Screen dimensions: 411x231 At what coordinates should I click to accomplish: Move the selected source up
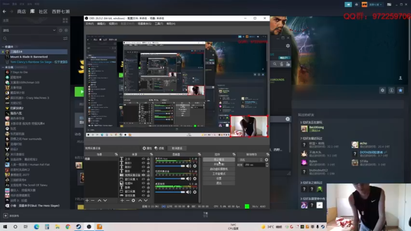[x=140, y=201]
